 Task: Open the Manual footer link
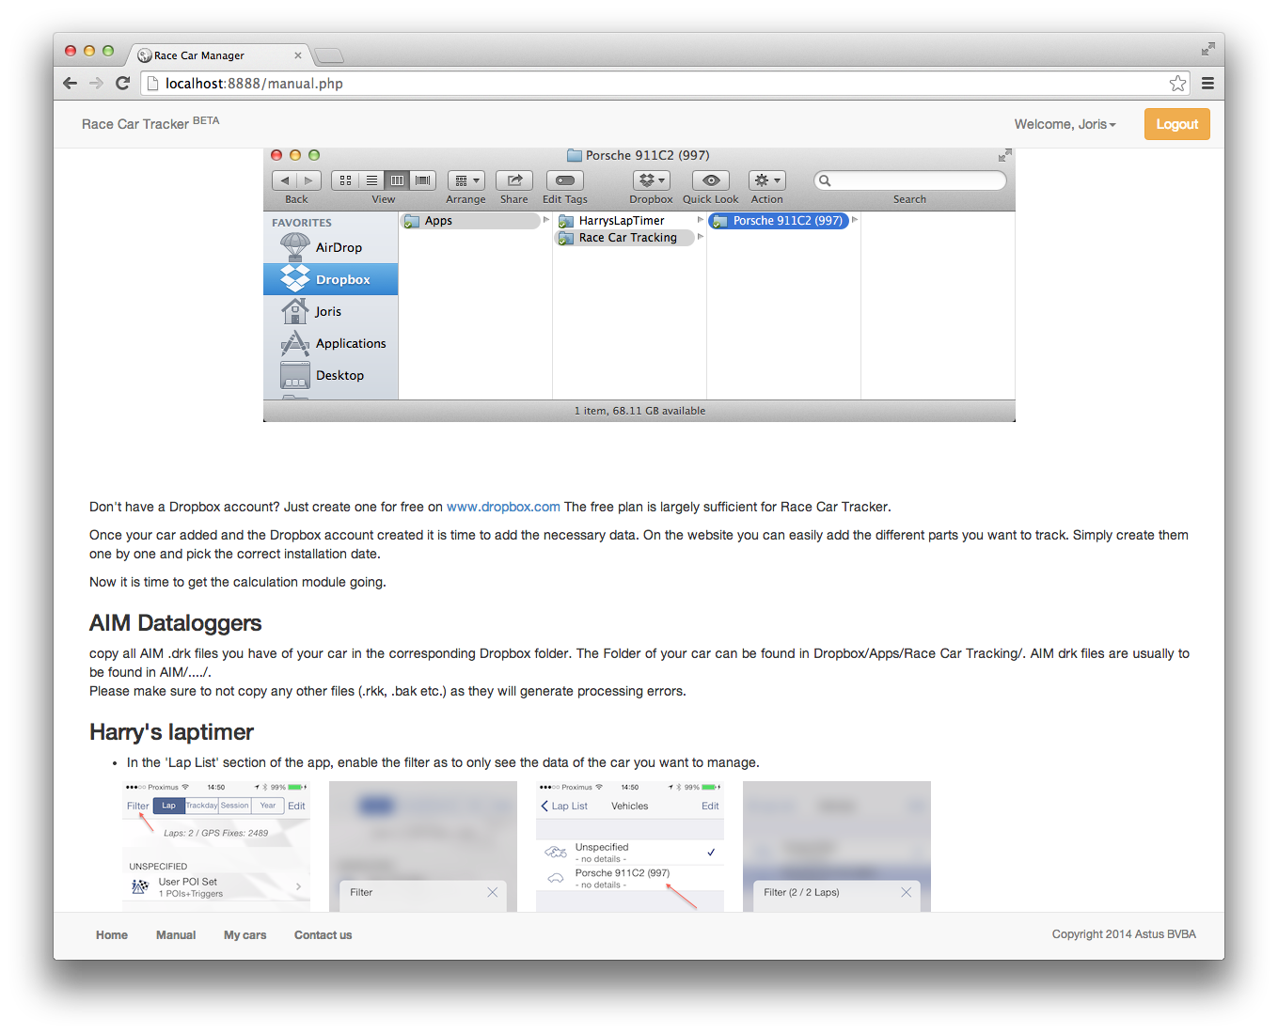click(x=176, y=935)
